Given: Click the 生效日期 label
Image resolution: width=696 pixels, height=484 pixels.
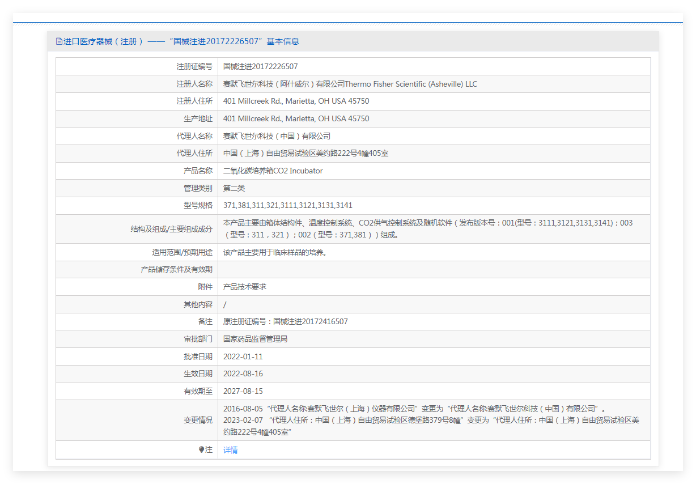Looking at the screenshot, I should (x=198, y=374).
